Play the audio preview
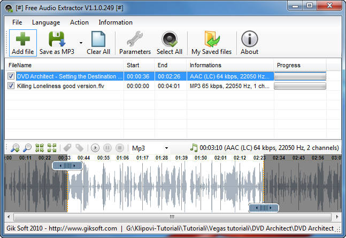 point(95,148)
